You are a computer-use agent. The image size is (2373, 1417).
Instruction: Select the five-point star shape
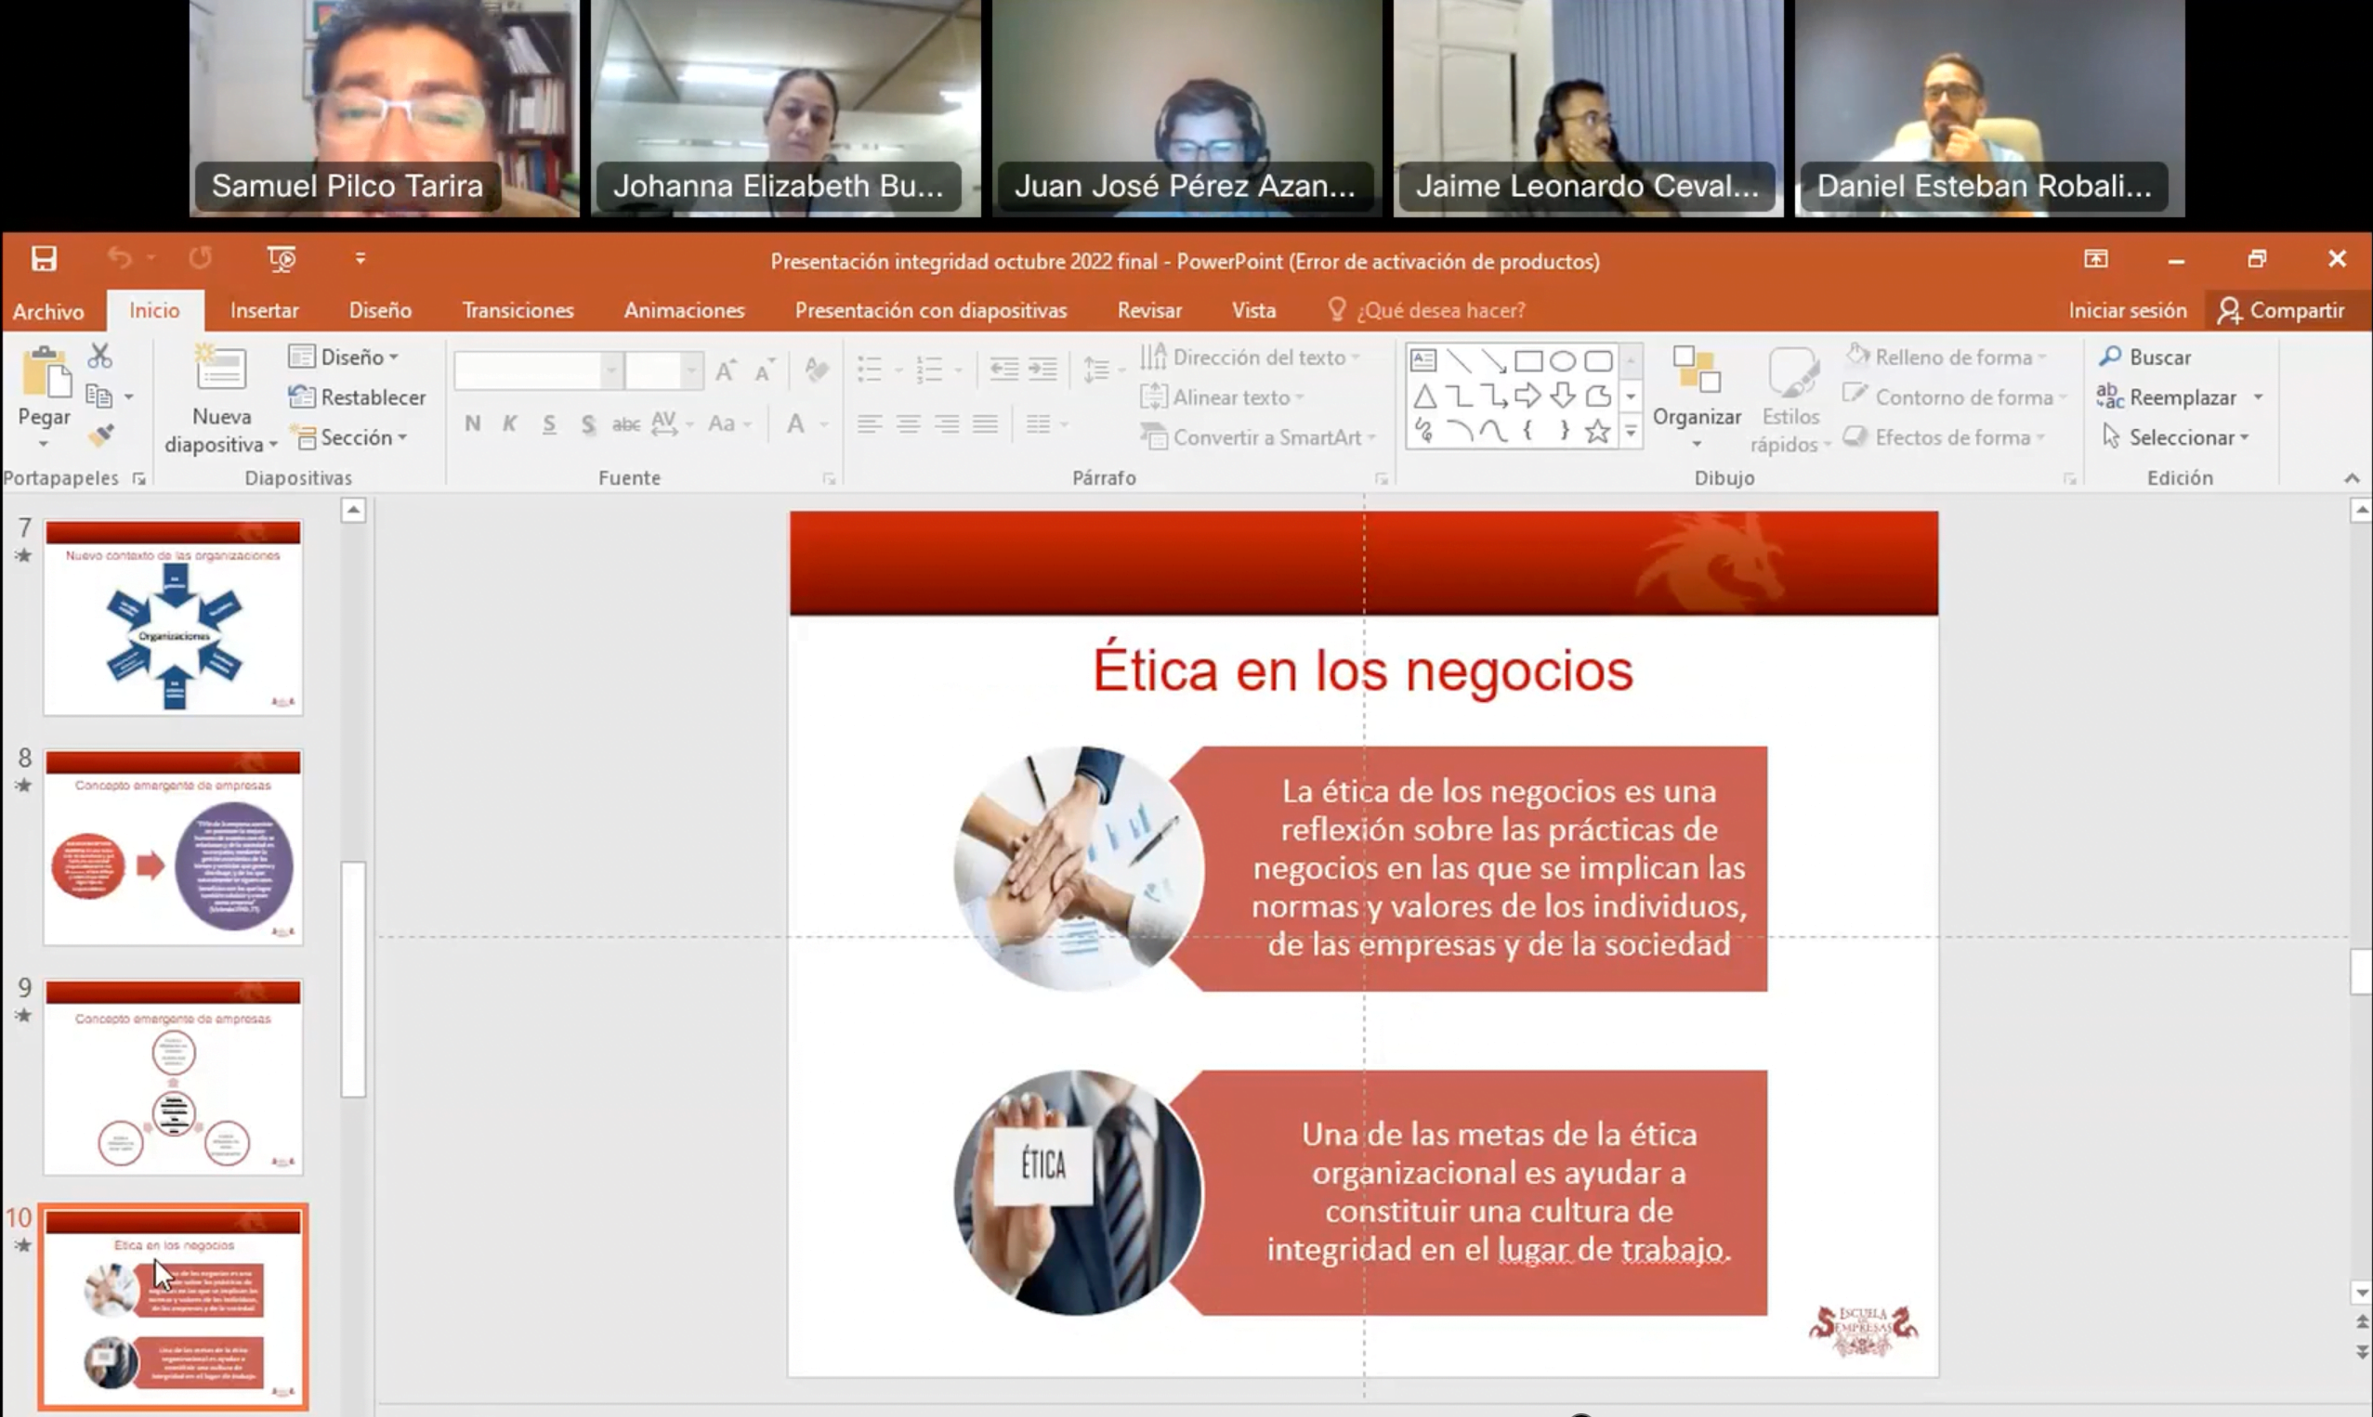(x=1597, y=432)
